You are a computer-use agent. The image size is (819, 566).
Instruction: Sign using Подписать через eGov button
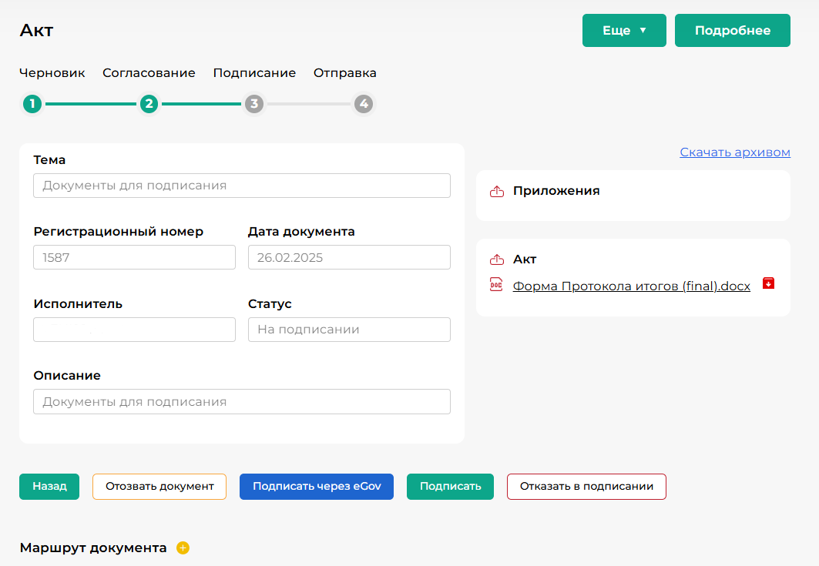point(317,487)
